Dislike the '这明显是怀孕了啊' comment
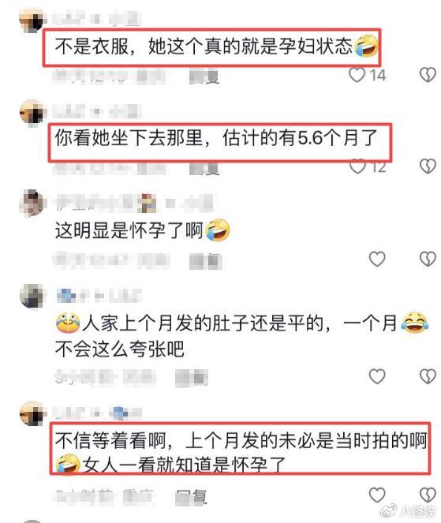The height and width of the screenshot is (523, 441). pos(428,259)
